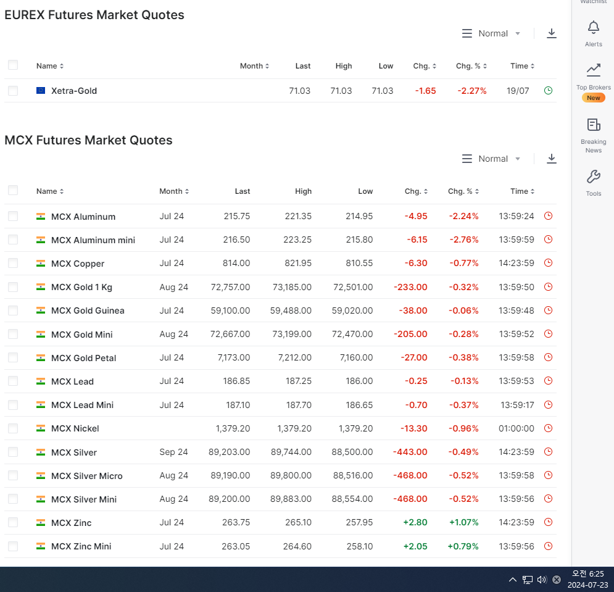614x592 pixels.
Task: Tick the MCX Silver Micro checkbox
Action: click(x=13, y=476)
